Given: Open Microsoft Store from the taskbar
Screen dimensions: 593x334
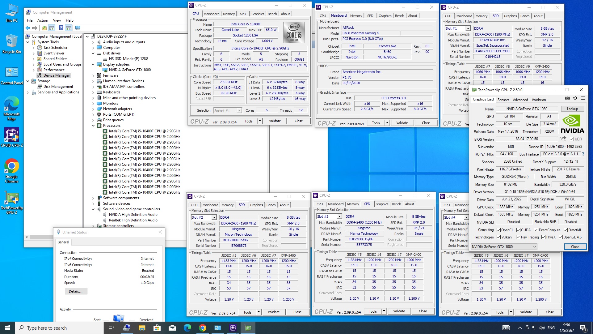Looking at the screenshot, I should [157, 328].
